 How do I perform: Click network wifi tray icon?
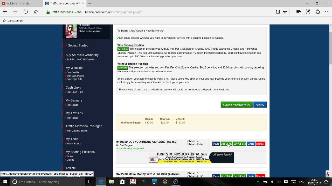click(x=272, y=182)
